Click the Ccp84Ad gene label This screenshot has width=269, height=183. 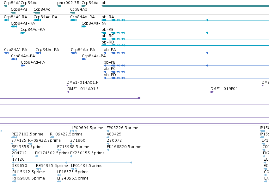point(29,3)
